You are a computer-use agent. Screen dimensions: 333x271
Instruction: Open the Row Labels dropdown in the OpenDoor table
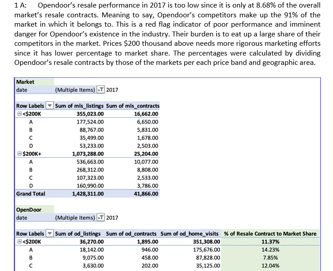click(x=50, y=234)
